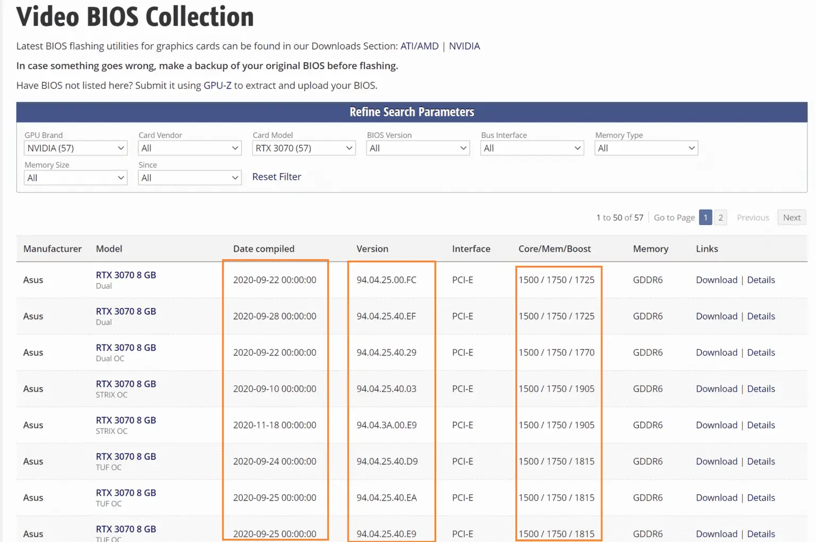Image resolution: width=816 pixels, height=542 pixels.
Task: Click the 1 to 50 of 57 count
Action: click(x=619, y=218)
